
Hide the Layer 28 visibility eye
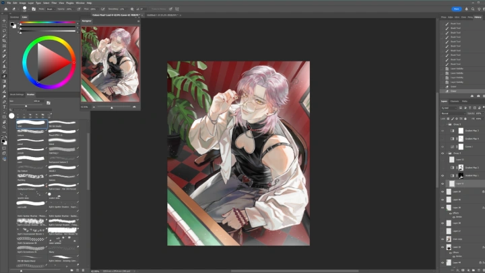pyautogui.click(x=443, y=223)
